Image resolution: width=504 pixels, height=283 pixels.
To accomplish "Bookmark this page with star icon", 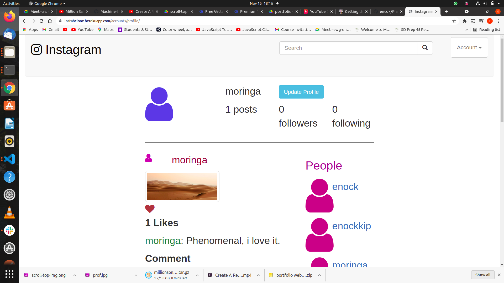I will coord(454,21).
